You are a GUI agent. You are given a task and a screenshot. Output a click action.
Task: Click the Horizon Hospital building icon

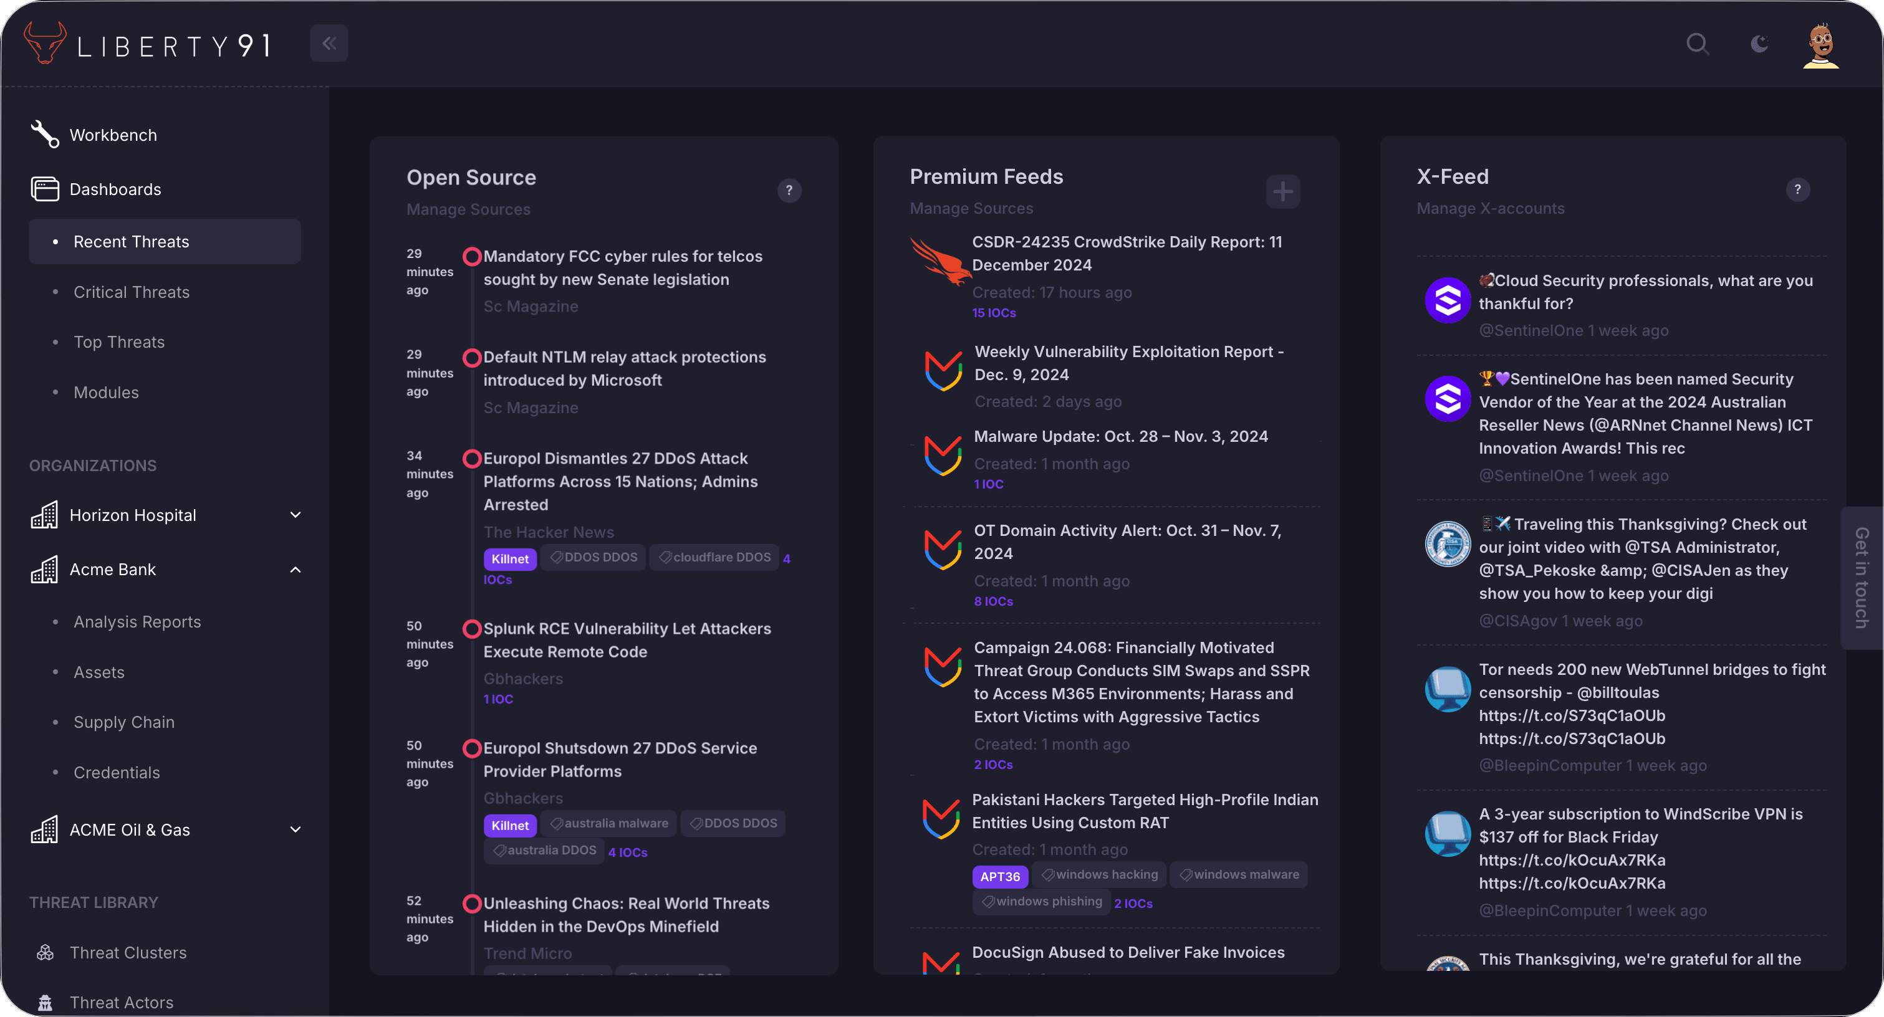coord(45,514)
